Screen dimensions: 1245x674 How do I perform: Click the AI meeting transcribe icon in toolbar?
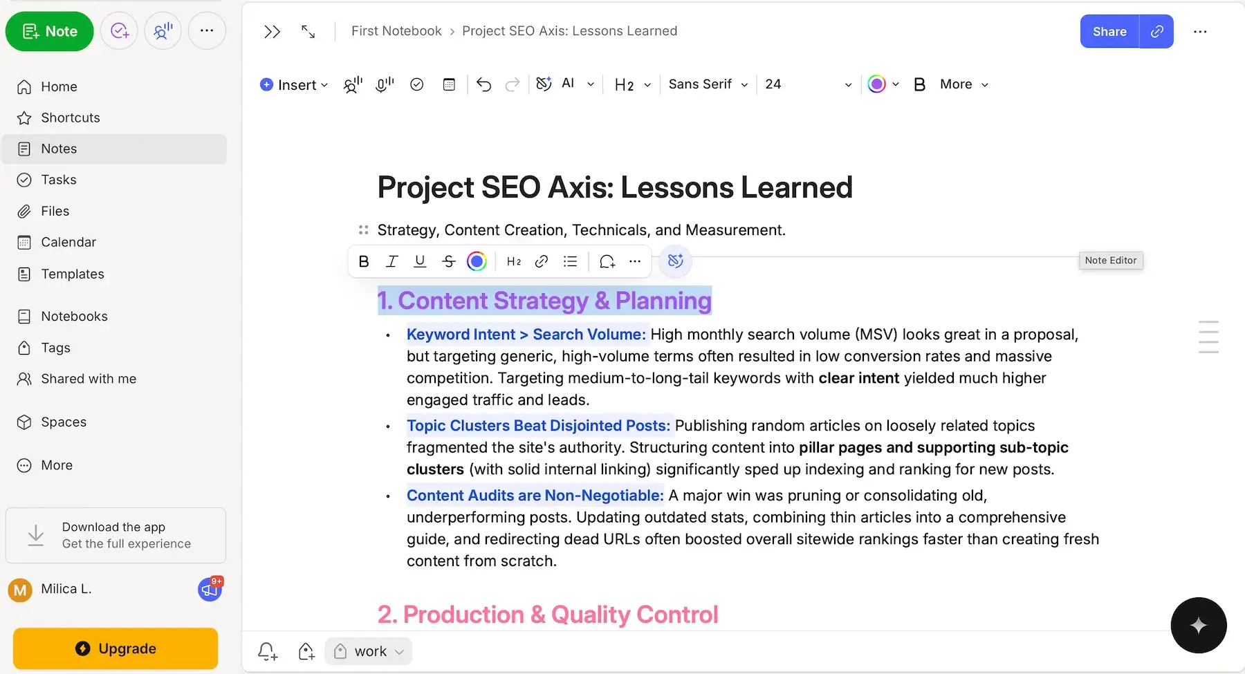click(353, 84)
